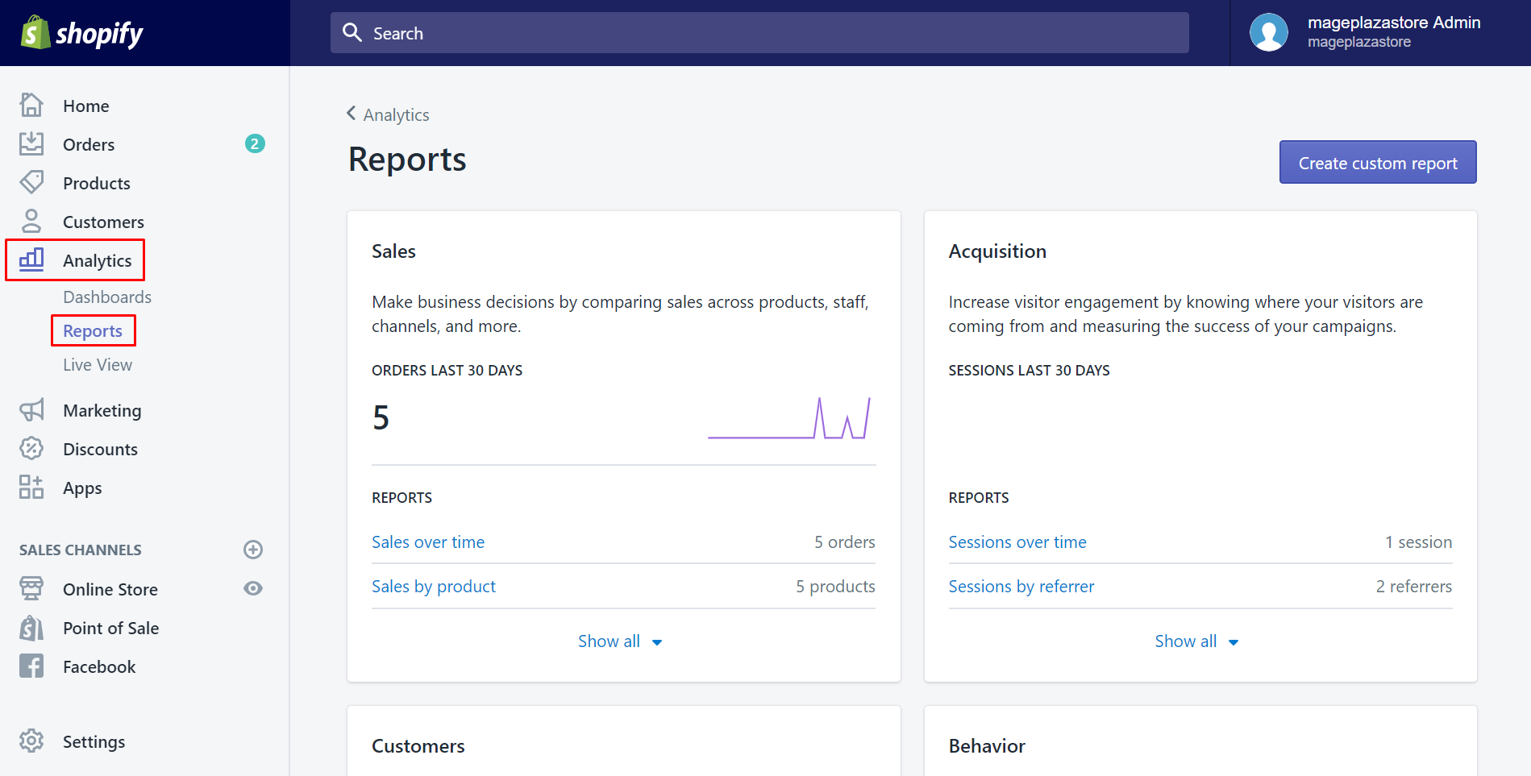Click the orders count number 5
Viewport: 1531px width, 776px height.
point(381,417)
